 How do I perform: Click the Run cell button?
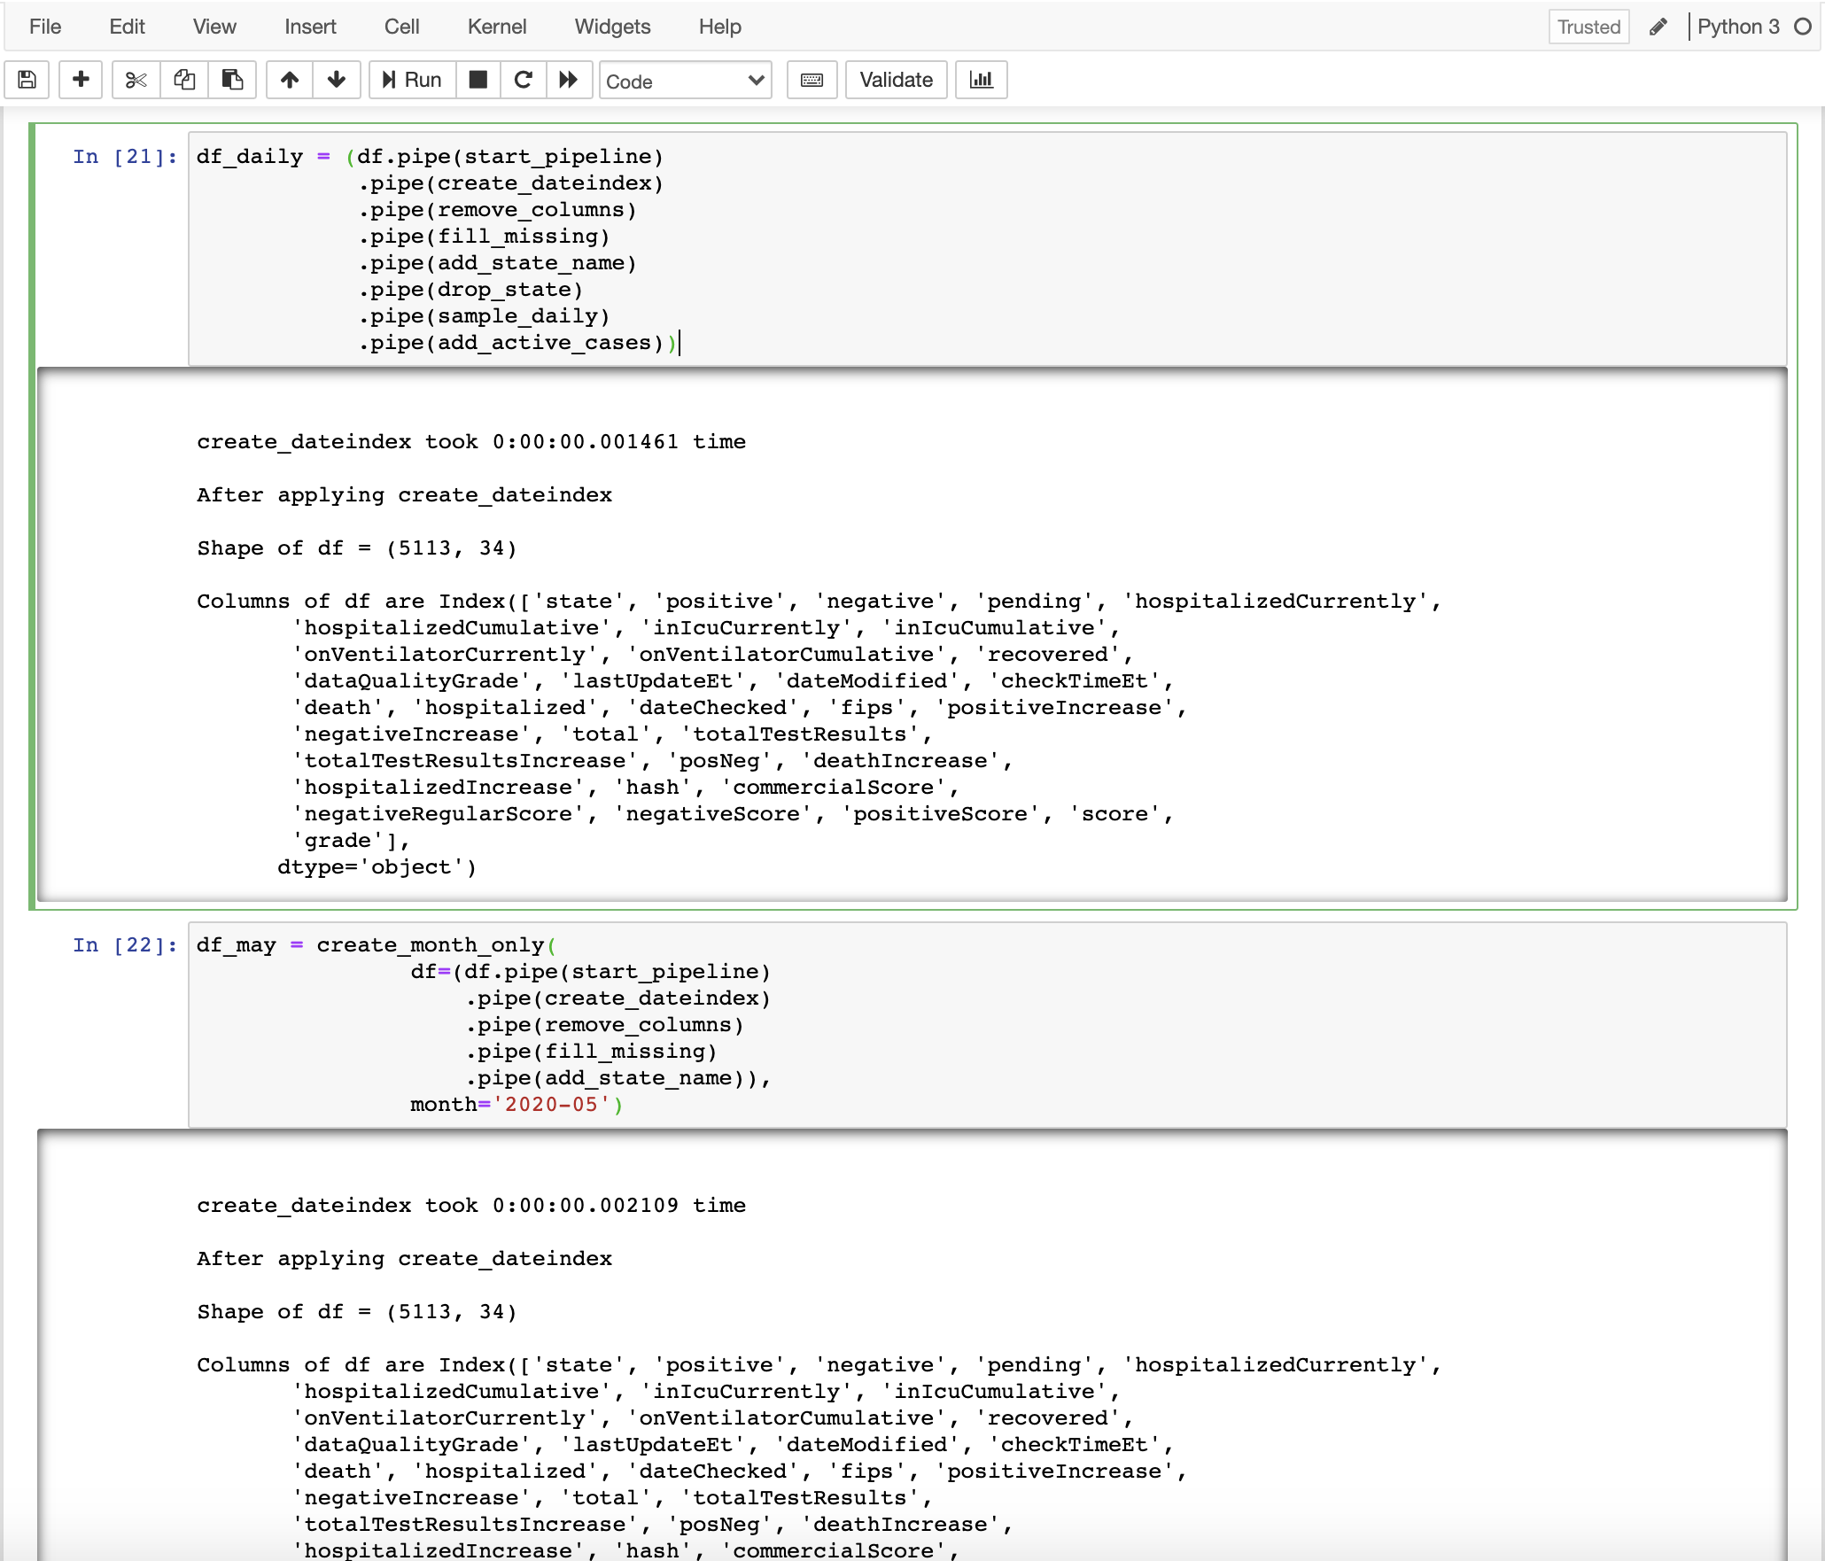coord(408,81)
